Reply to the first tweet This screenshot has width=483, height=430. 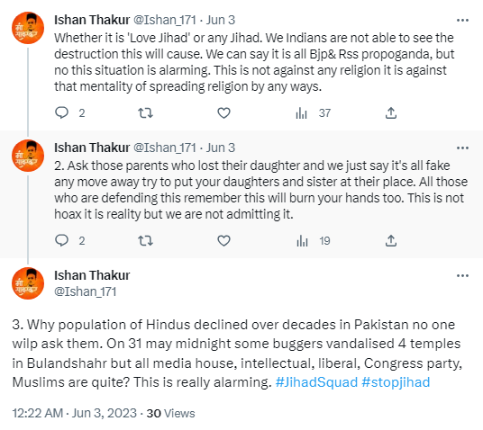(x=61, y=112)
